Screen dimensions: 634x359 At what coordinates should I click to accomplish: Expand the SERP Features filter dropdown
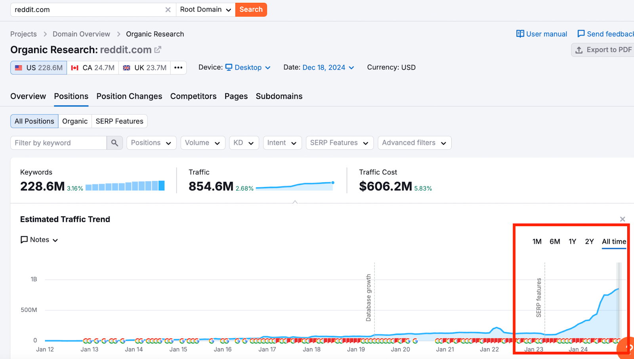340,143
